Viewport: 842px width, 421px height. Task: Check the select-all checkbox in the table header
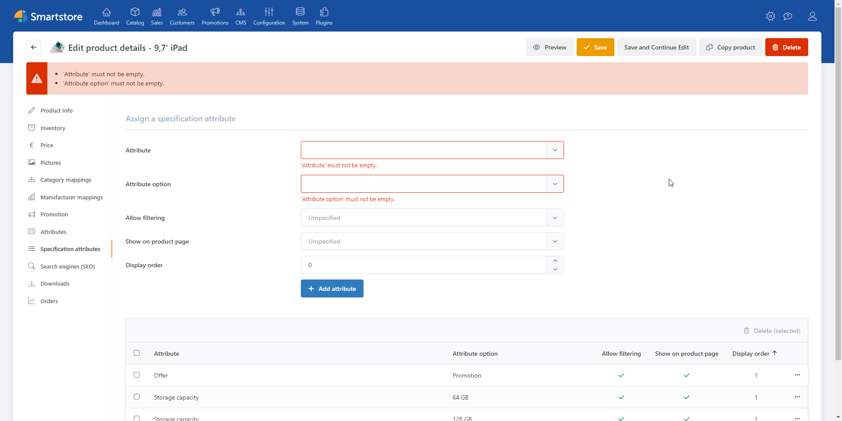[x=136, y=353]
